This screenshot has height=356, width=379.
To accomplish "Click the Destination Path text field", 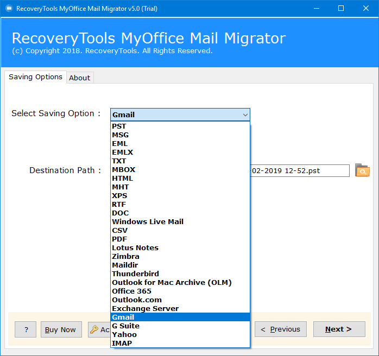I will click(x=300, y=171).
